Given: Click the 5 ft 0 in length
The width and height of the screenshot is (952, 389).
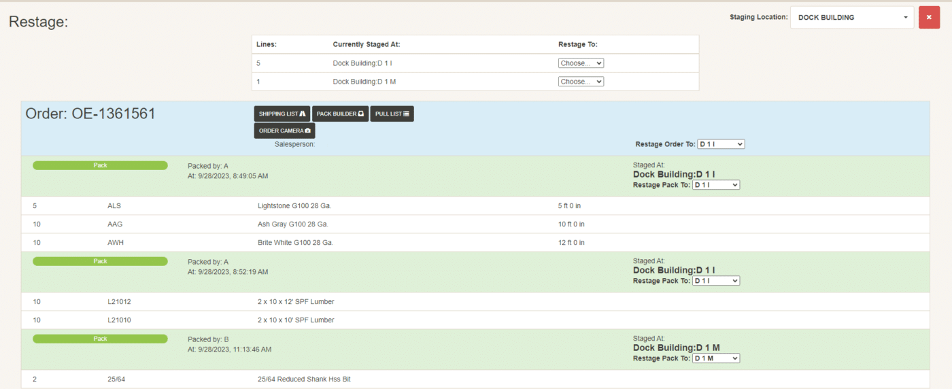Looking at the screenshot, I should (x=569, y=205).
